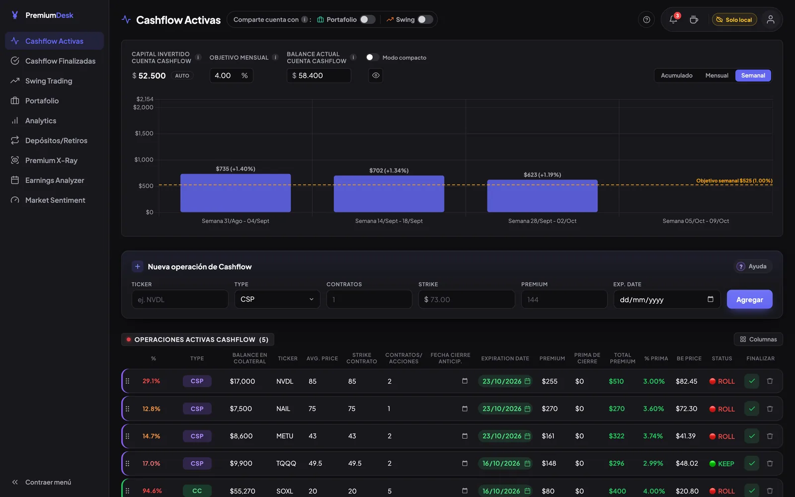The height and width of the screenshot is (497, 795).
Task: Focus the Strike price input
Action: click(467, 299)
